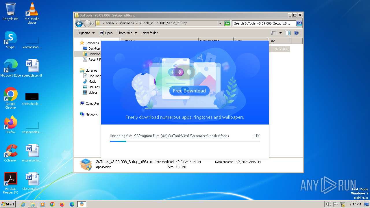
Task: Open the Share with menu
Action: 127,33
